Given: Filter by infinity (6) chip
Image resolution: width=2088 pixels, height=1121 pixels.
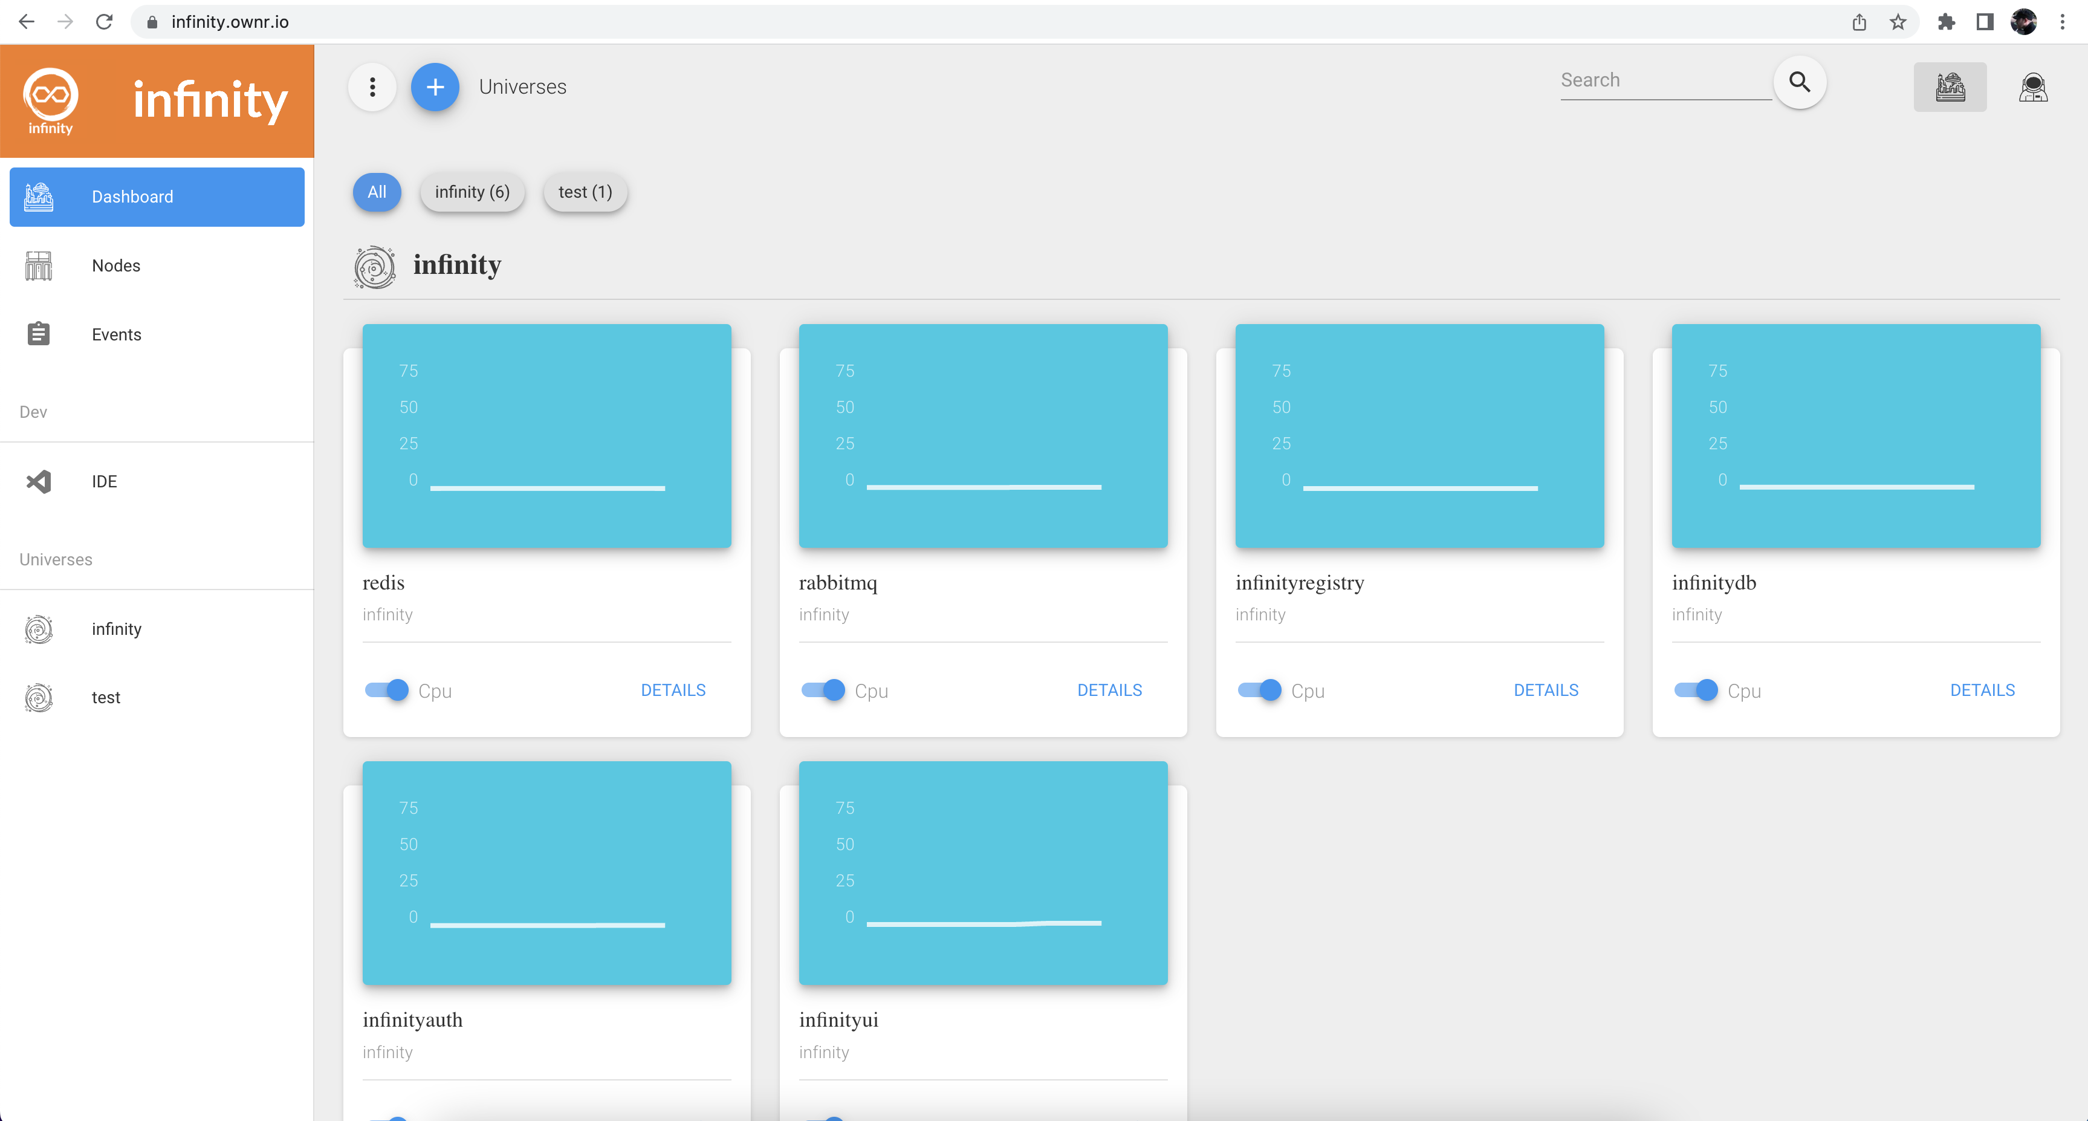Looking at the screenshot, I should 472,192.
